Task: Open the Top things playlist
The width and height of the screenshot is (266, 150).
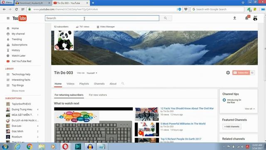Action: pos(17,85)
